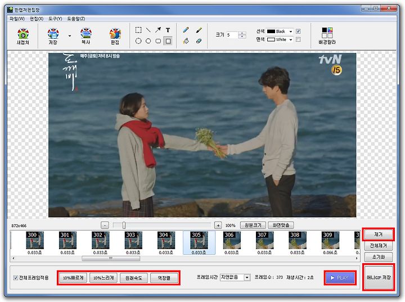Decrease the 크기 size with down arrow
This screenshot has width=405, height=302.
[242, 37]
